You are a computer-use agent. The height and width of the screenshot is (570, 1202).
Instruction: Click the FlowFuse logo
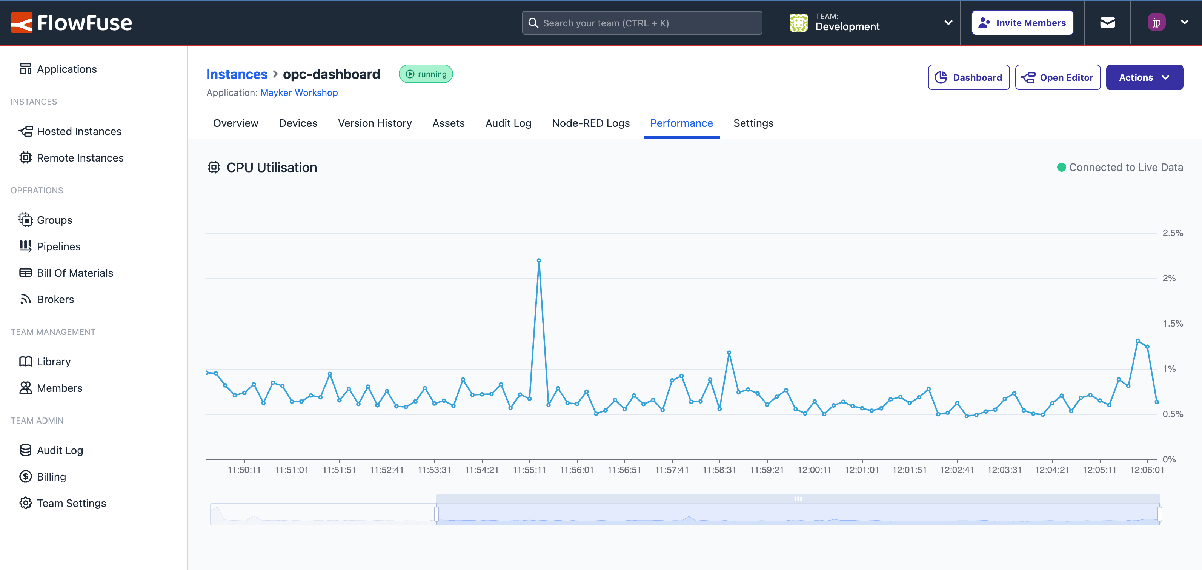click(72, 22)
